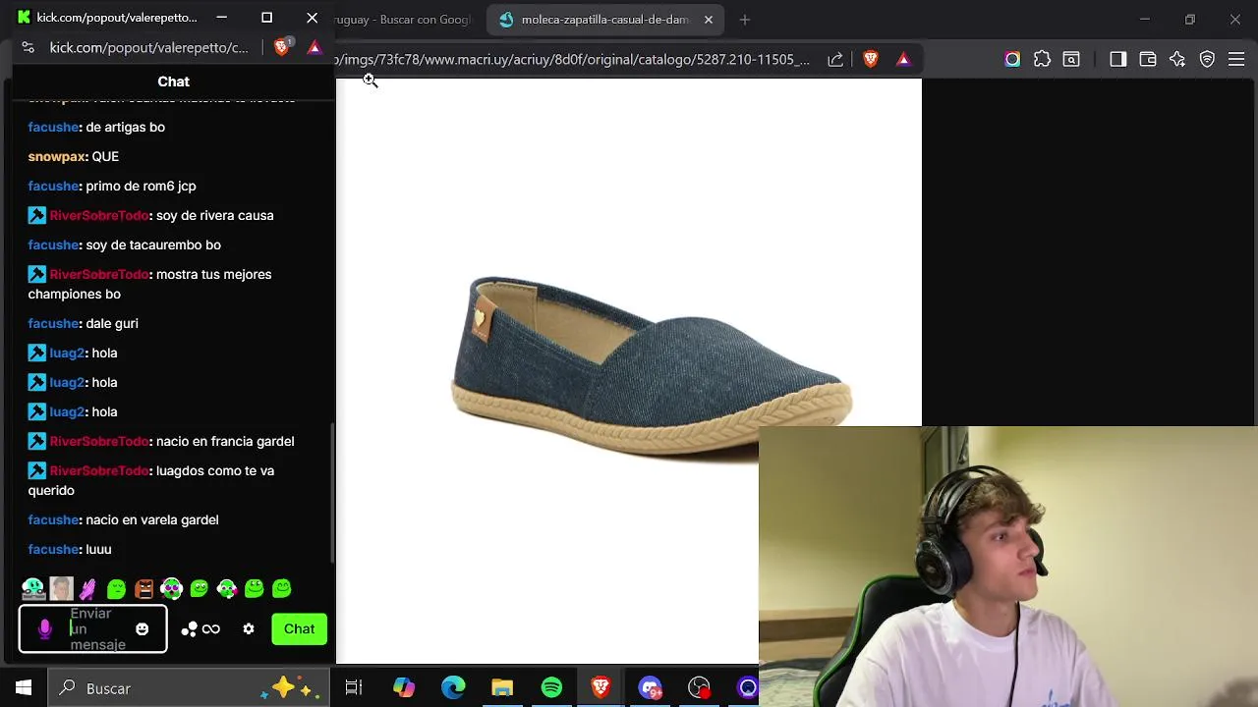Image resolution: width=1258 pixels, height=707 pixels.
Task: Click the share icon in the main address bar
Action: pos(835,60)
